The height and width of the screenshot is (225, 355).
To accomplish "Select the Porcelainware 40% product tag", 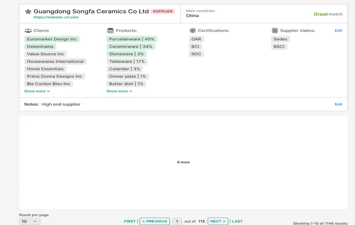I will 132,39.
